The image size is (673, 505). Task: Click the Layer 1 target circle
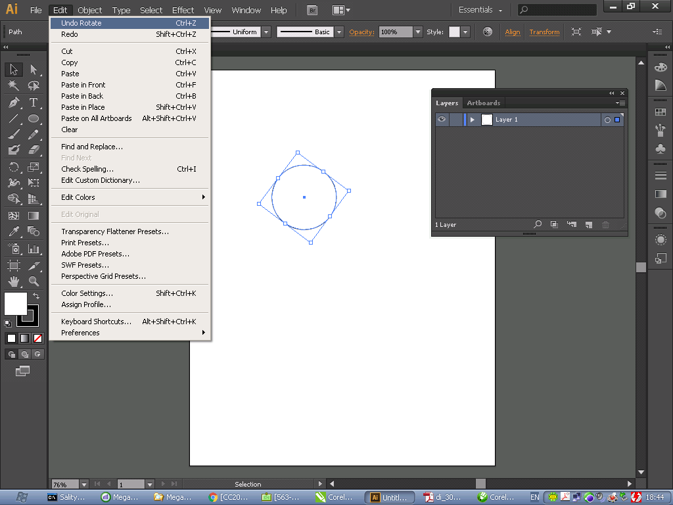(607, 120)
